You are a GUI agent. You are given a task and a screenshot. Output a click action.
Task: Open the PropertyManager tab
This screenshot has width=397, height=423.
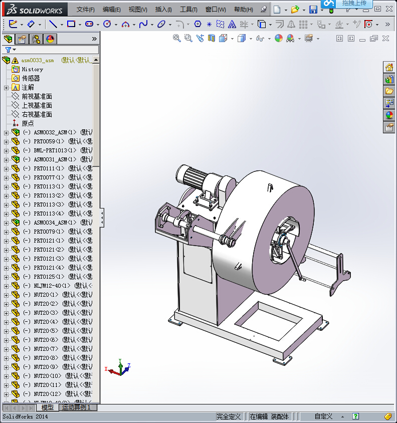tap(22, 39)
